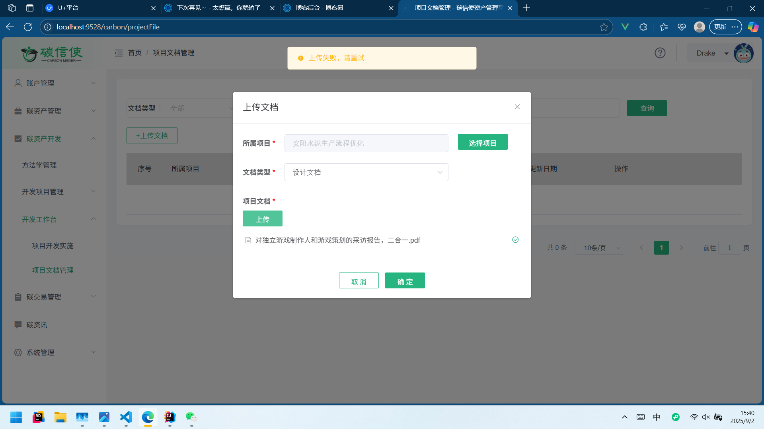This screenshot has width=764, height=429.
Task: Click the 选择项目 button
Action: pyautogui.click(x=482, y=142)
